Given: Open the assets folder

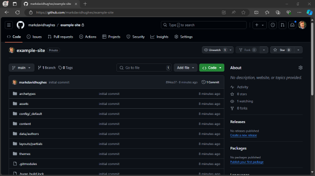Looking at the screenshot, I should (24, 104).
